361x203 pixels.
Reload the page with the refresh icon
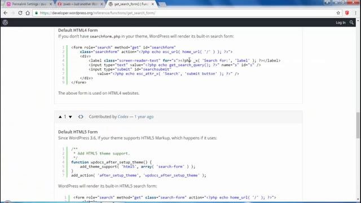[x=20, y=13]
